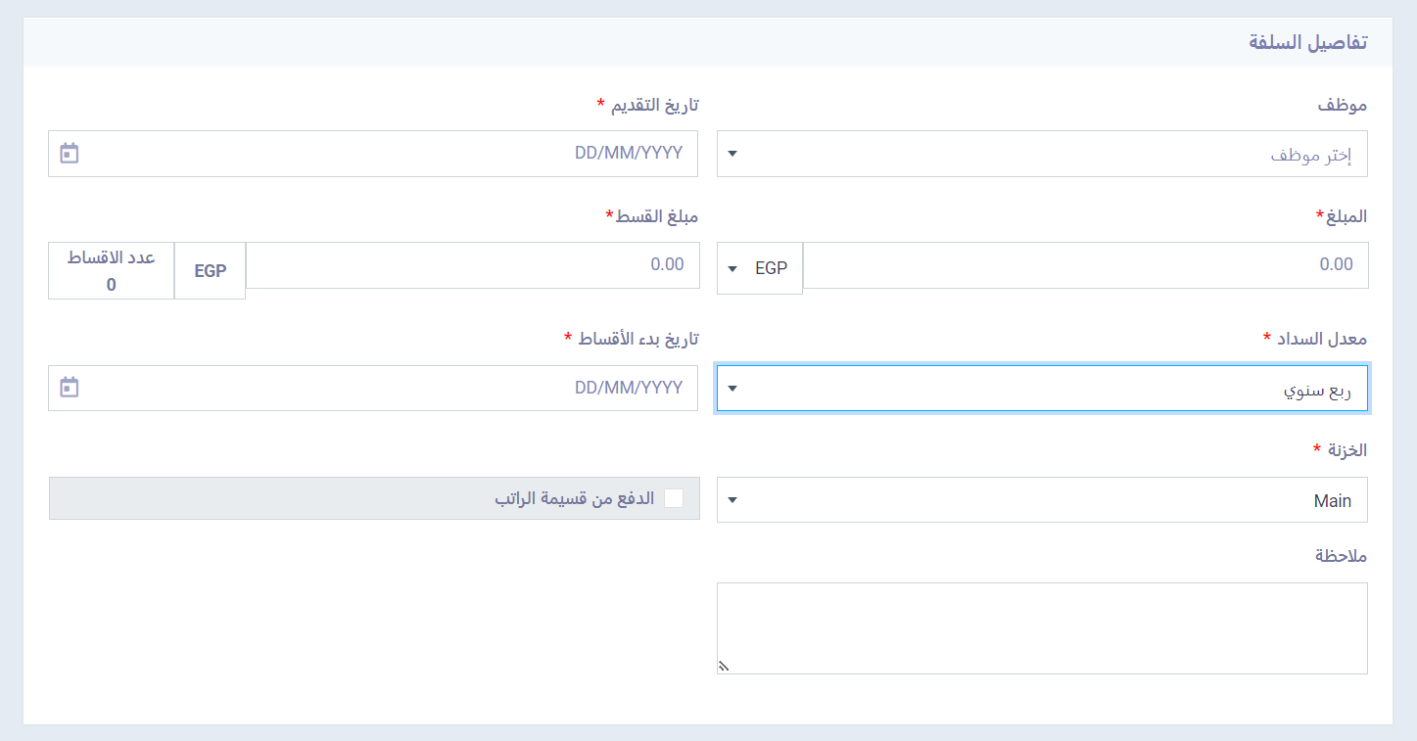Click the الدفع من قسيمة الراتب label text
Screen dimensions: 1417x741
click(x=575, y=498)
